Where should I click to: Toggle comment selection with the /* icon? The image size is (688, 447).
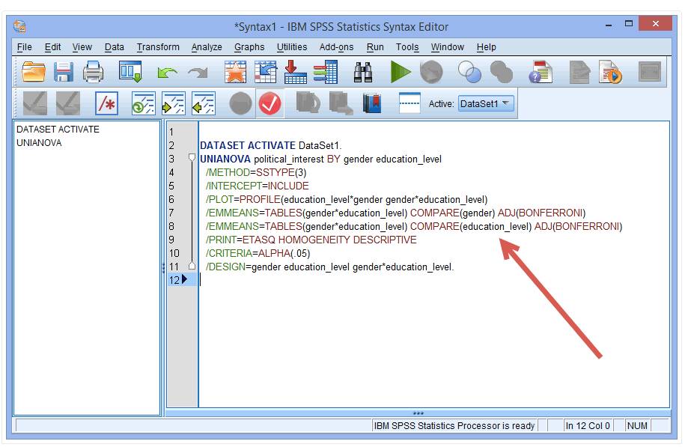(x=106, y=103)
